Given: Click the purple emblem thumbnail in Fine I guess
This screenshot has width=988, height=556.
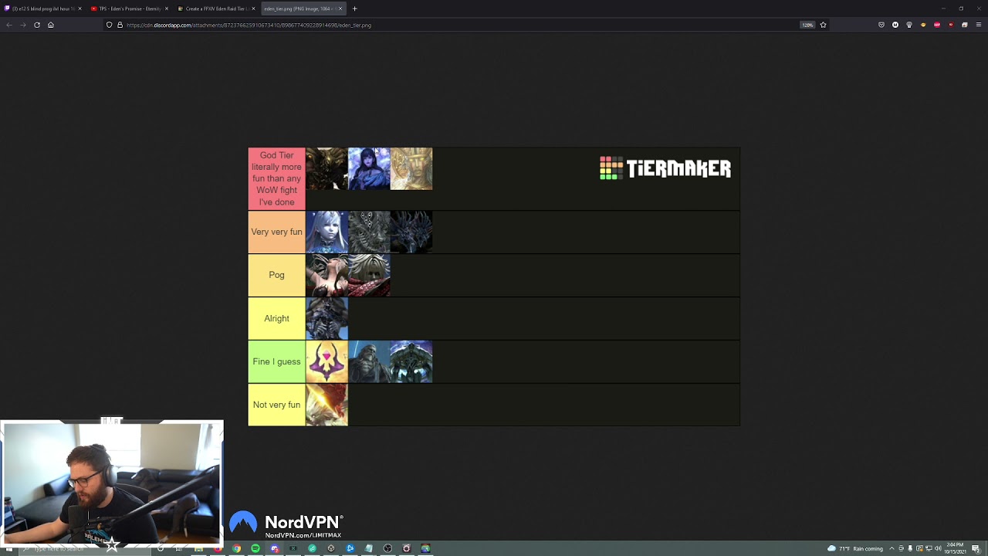Looking at the screenshot, I should tap(327, 361).
